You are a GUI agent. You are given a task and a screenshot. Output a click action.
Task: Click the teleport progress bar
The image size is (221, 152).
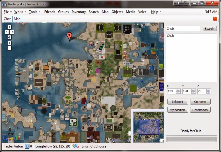191,139
